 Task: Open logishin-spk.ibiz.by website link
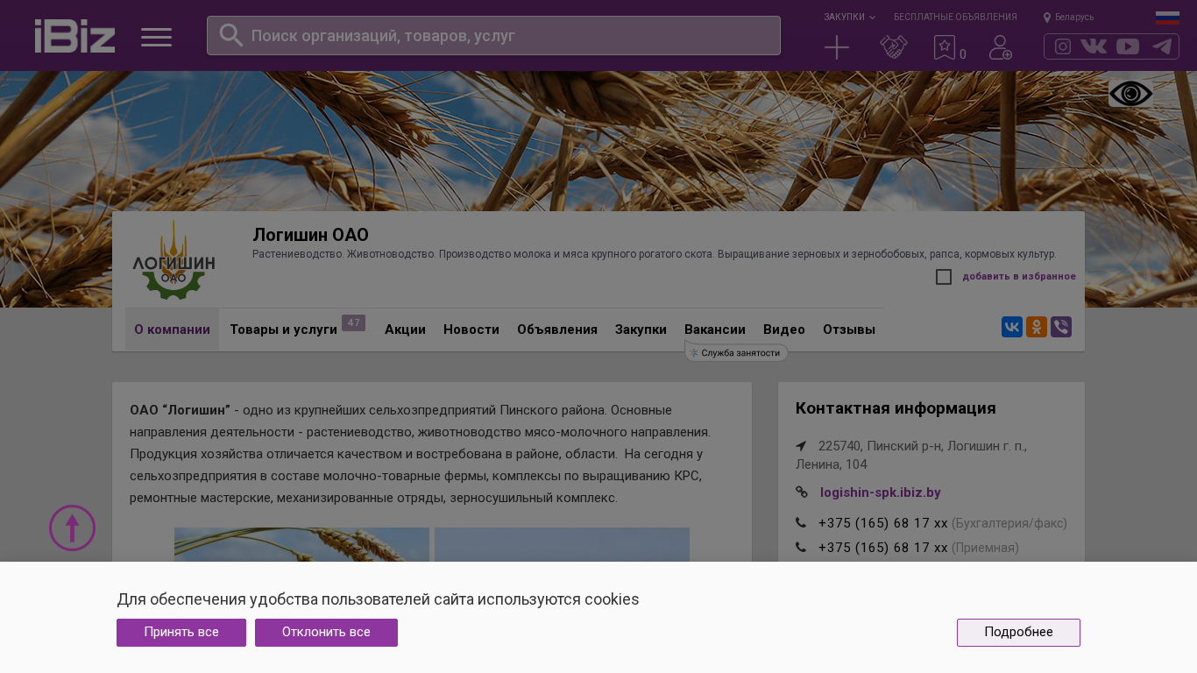[x=881, y=492]
